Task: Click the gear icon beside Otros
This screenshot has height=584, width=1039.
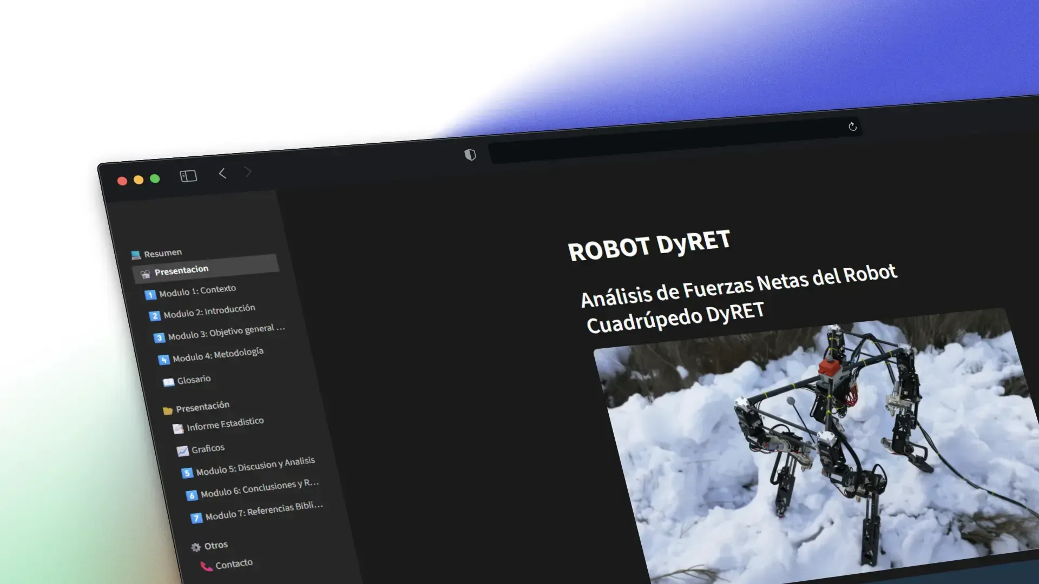Action: click(x=196, y=546)
